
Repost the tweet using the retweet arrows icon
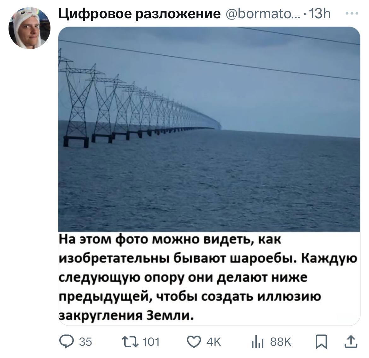(130, 342)
